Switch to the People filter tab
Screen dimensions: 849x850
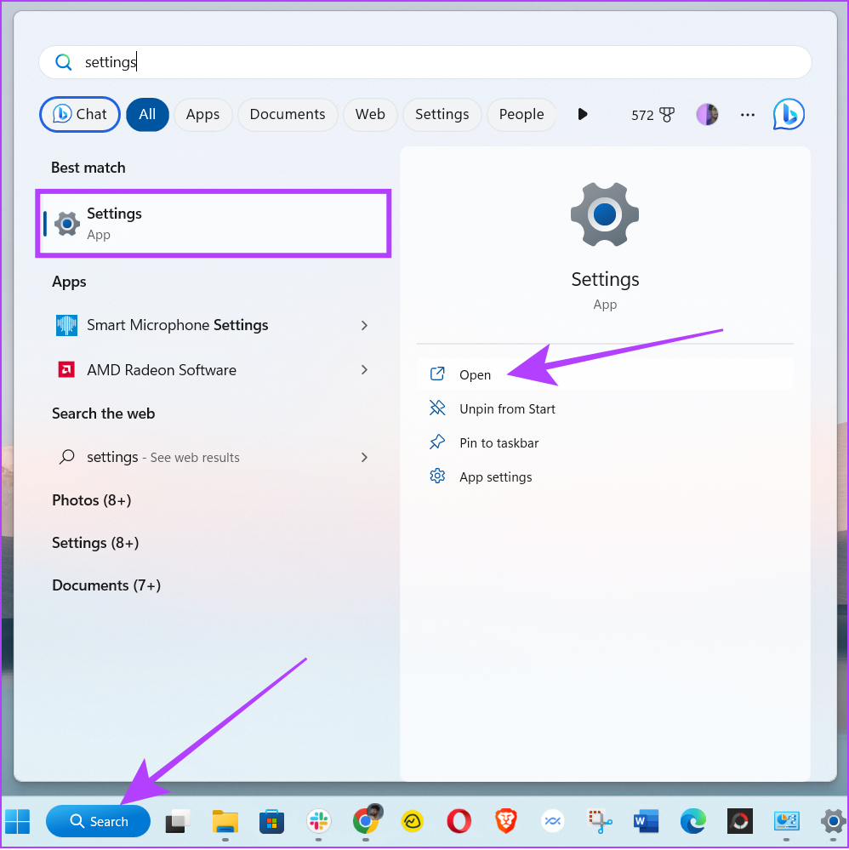coord(521,114)
